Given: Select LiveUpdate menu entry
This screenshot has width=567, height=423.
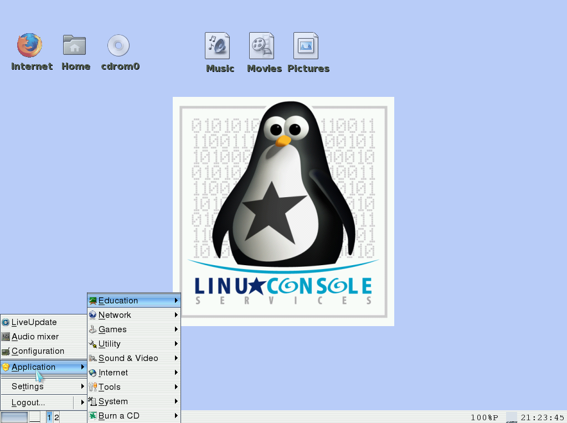Looking at the screenshot, I should 43,322.
